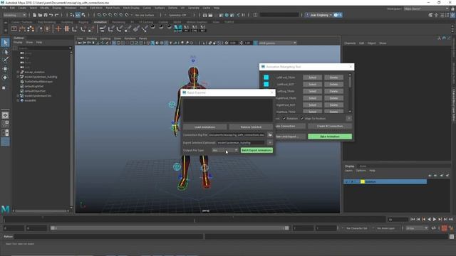Open the File menu

click(x=4, y=8)
